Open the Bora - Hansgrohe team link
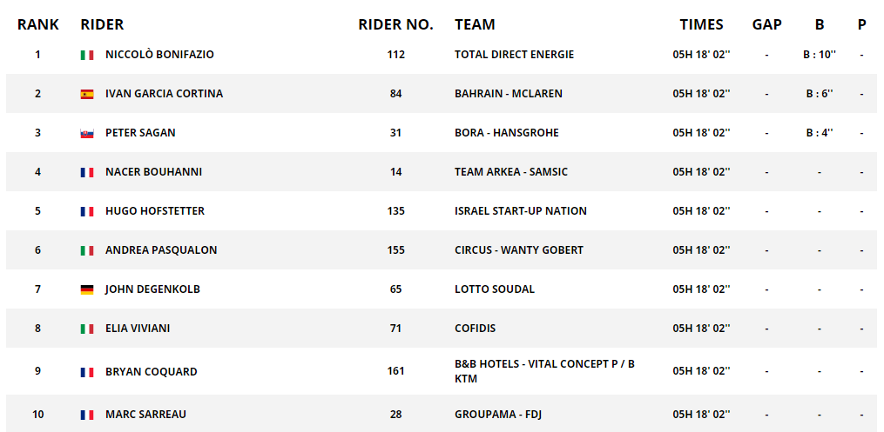The width and height of the screenshot is (884, 432). tap(507, 133)
